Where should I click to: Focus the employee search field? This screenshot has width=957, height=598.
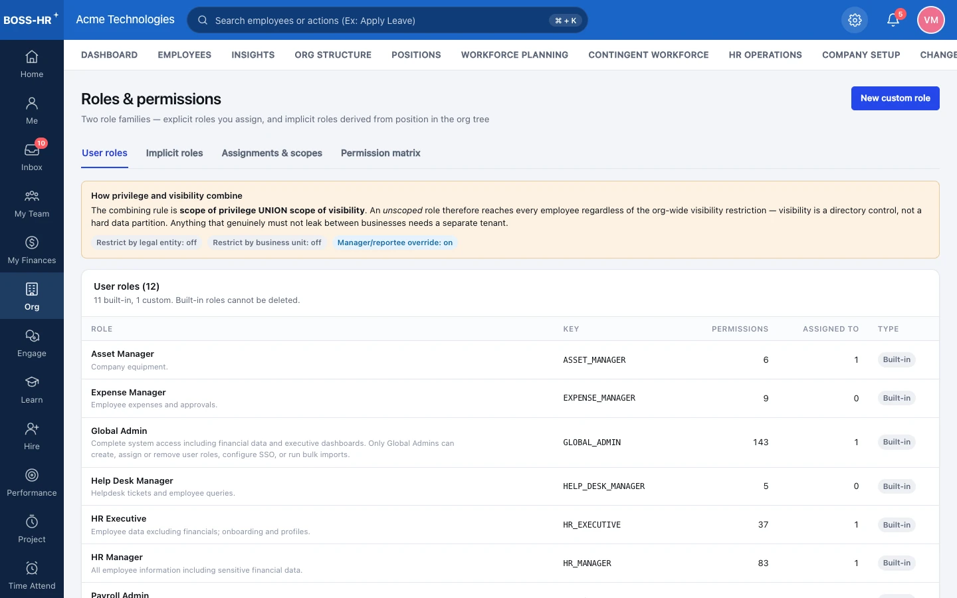click(x=387, y=20)
